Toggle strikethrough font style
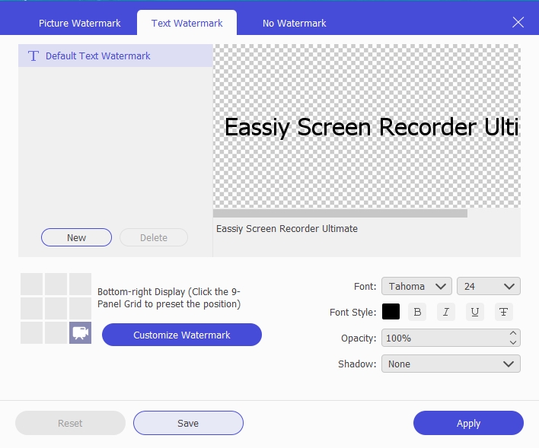 [x=503, y=312]
